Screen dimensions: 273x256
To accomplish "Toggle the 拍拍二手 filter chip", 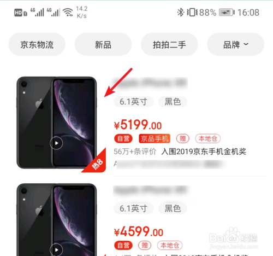I will (169, 44).
